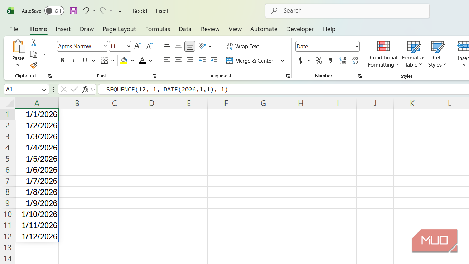
Task: Open Format as Table gallery
Action: [414, 54]
